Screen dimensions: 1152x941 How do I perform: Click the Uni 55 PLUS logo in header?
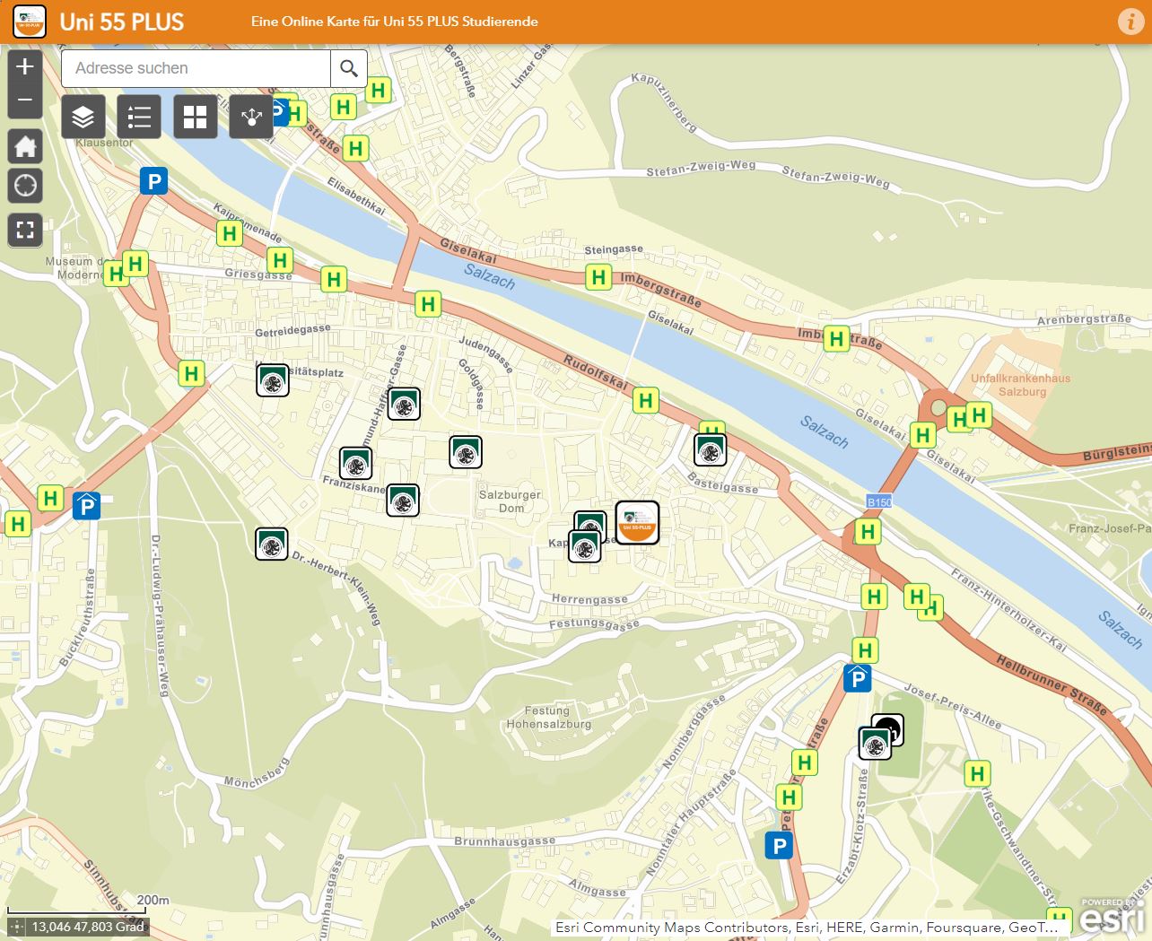[x=30, y=22]
